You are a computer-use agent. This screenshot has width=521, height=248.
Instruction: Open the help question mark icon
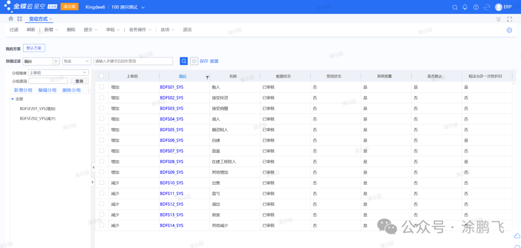[476, 7]
